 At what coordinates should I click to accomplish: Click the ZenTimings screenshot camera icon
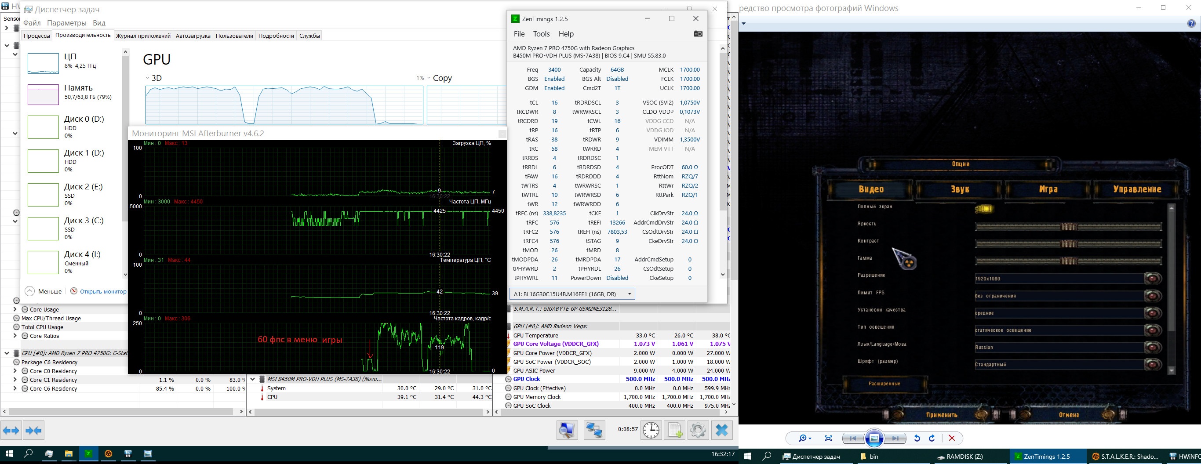tap(698, 33)
